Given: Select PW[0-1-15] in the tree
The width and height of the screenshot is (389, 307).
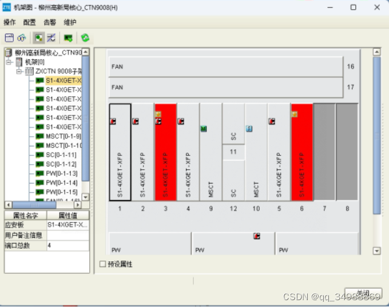Looking at the screenshot, I should [62, 192].
